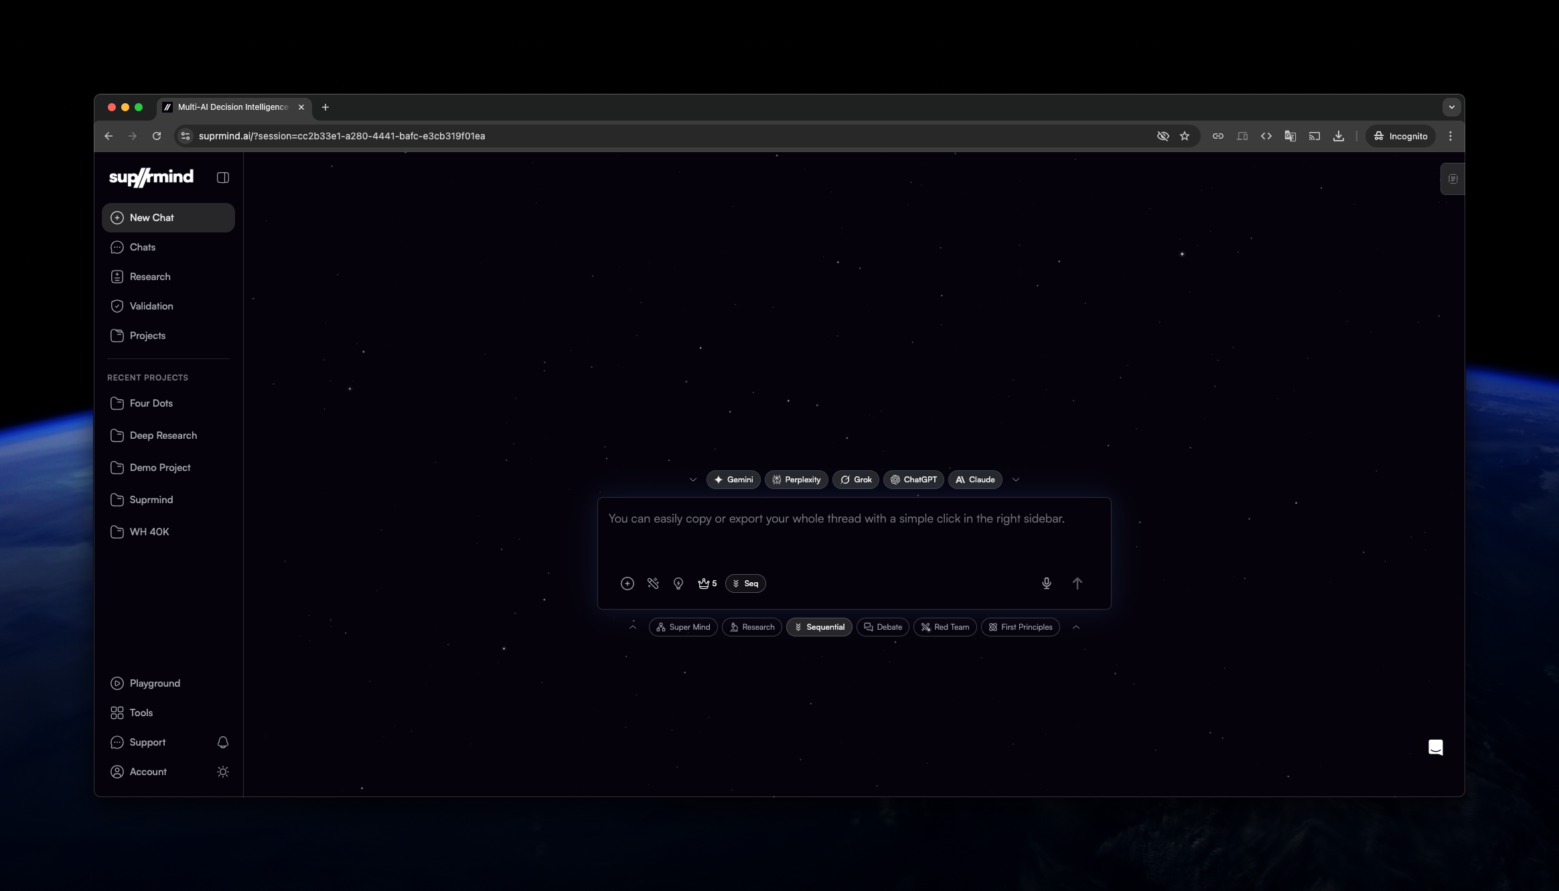The image size is (1559, 891).
Task: Click the plus attach icon in composer
Action: (x=627, y=584)
